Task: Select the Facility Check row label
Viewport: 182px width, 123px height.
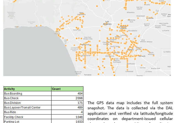Action: (27, 117)
